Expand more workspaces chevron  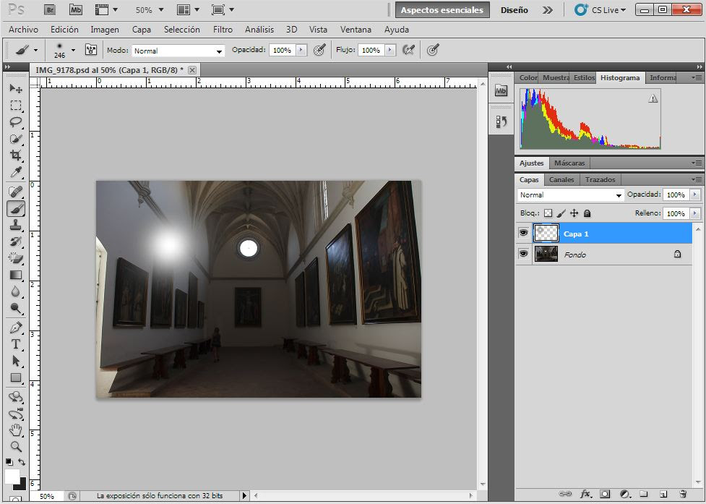pos(548,10)
